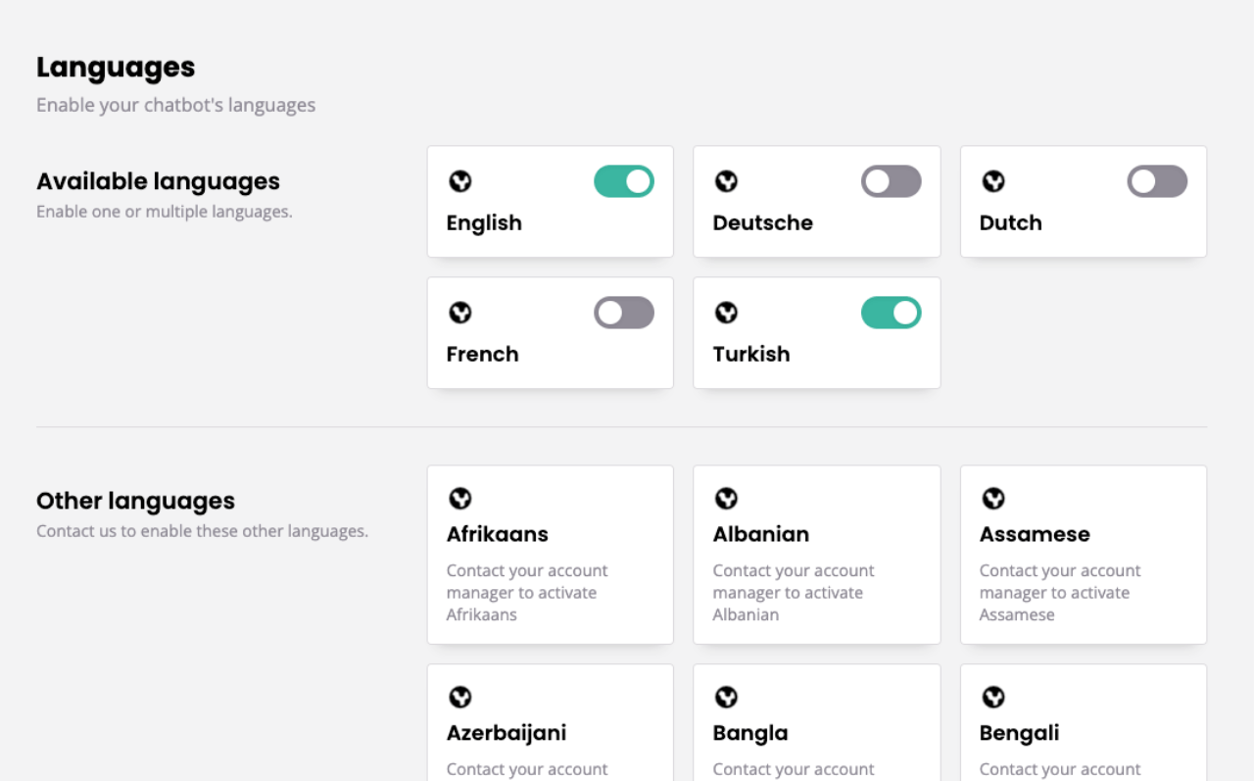
Task: Enable the Dutch language toggle
Action: point(1157,181)
